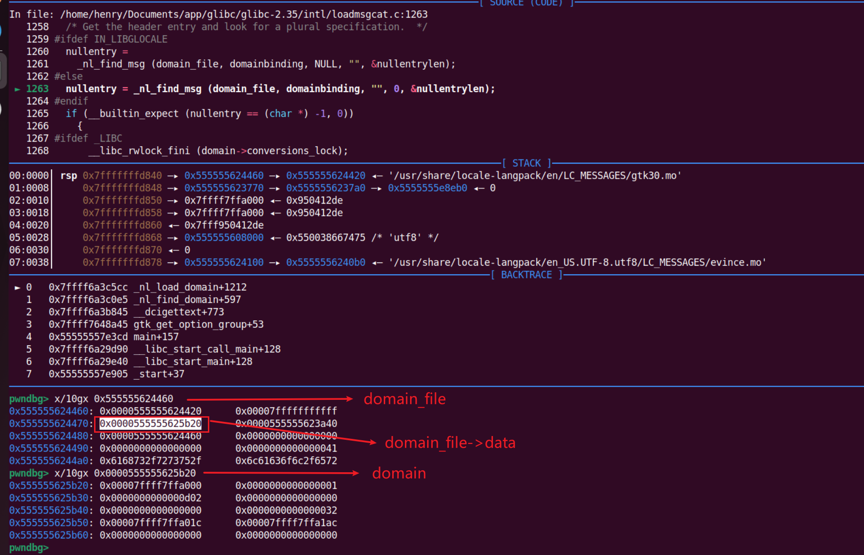
Task: Click the source file path loadmsgcat.c:1263
Action: click(244, 15)
